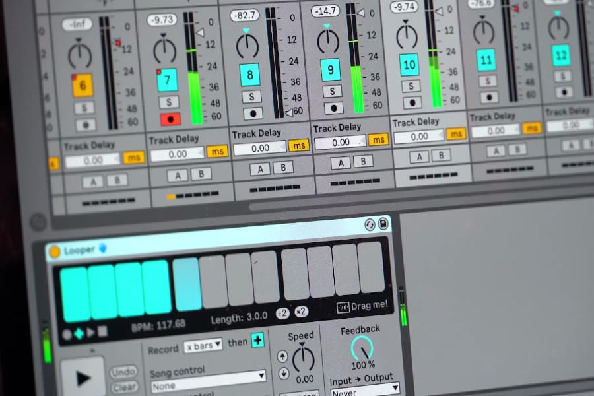This screenshot has height=396, width=594.
Task: Click the Looper Feedback knob
Action: pyautogui.click(x=362, y=348)
